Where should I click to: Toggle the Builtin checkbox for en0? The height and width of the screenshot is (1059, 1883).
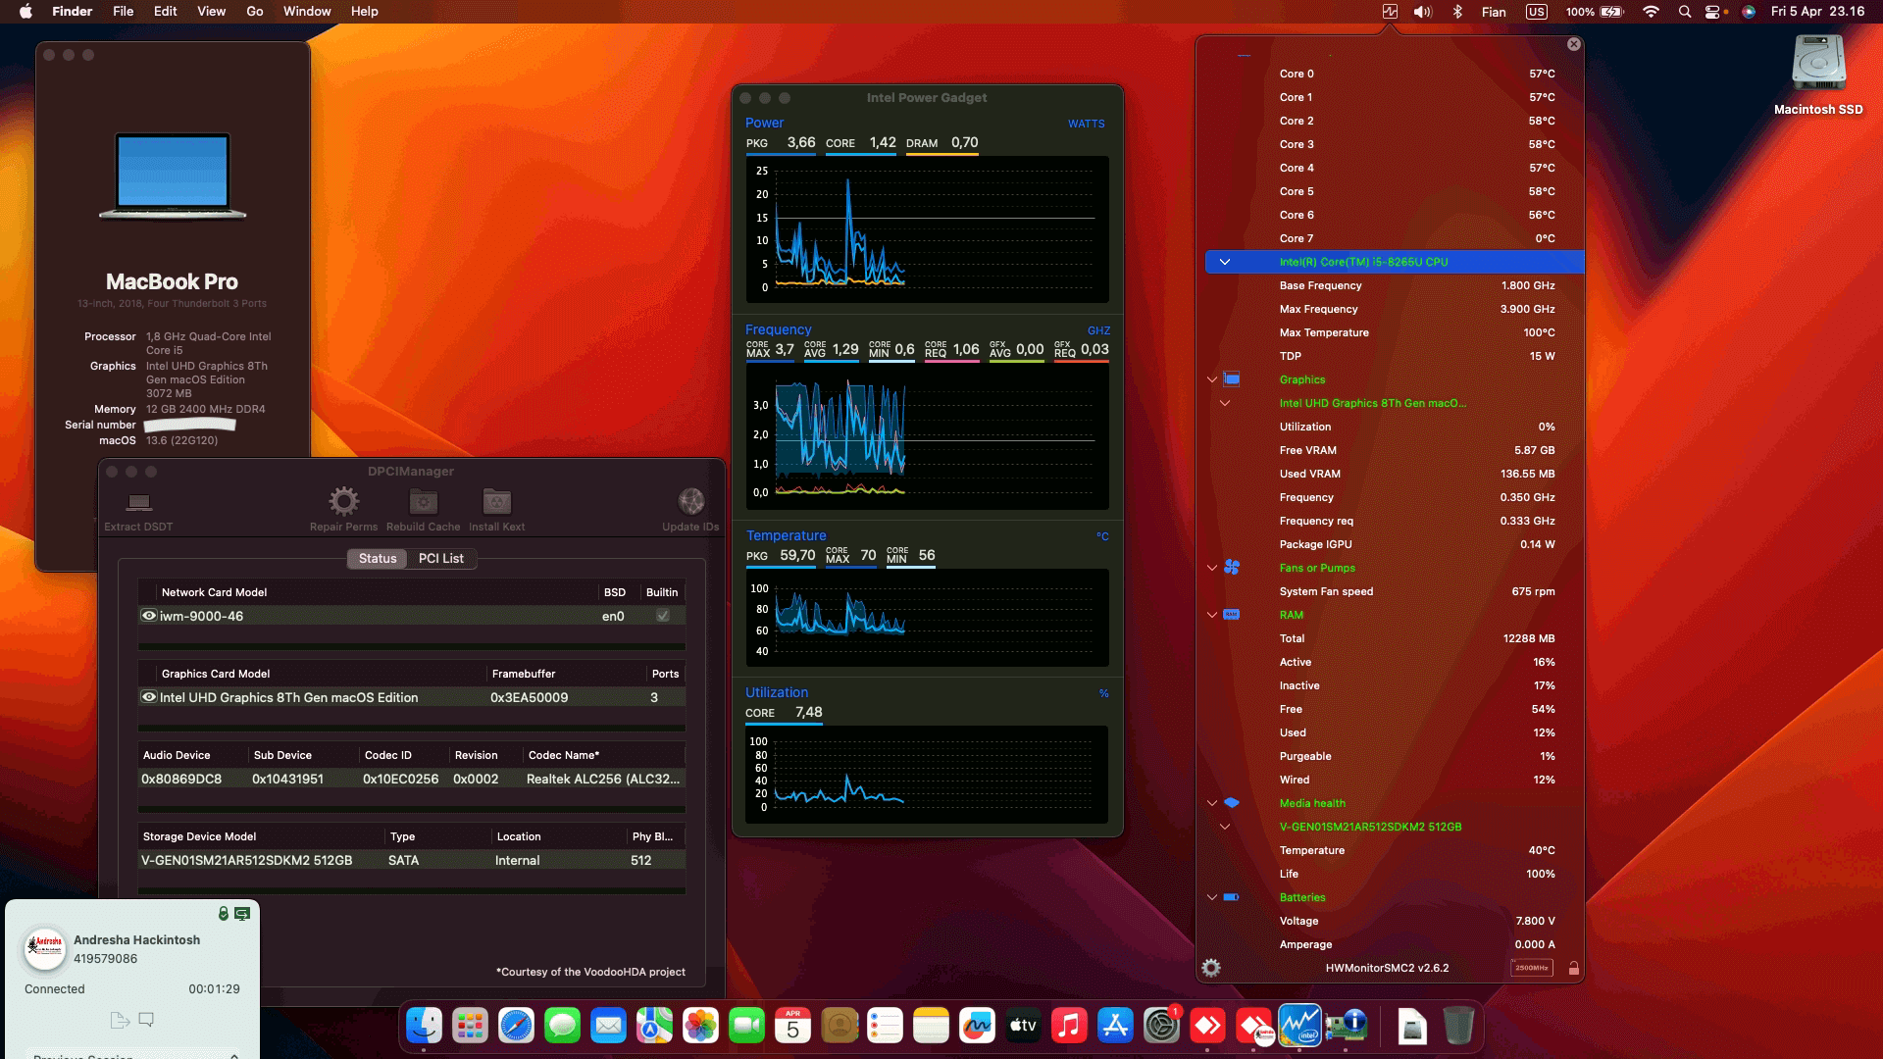[x=662, y=615]
